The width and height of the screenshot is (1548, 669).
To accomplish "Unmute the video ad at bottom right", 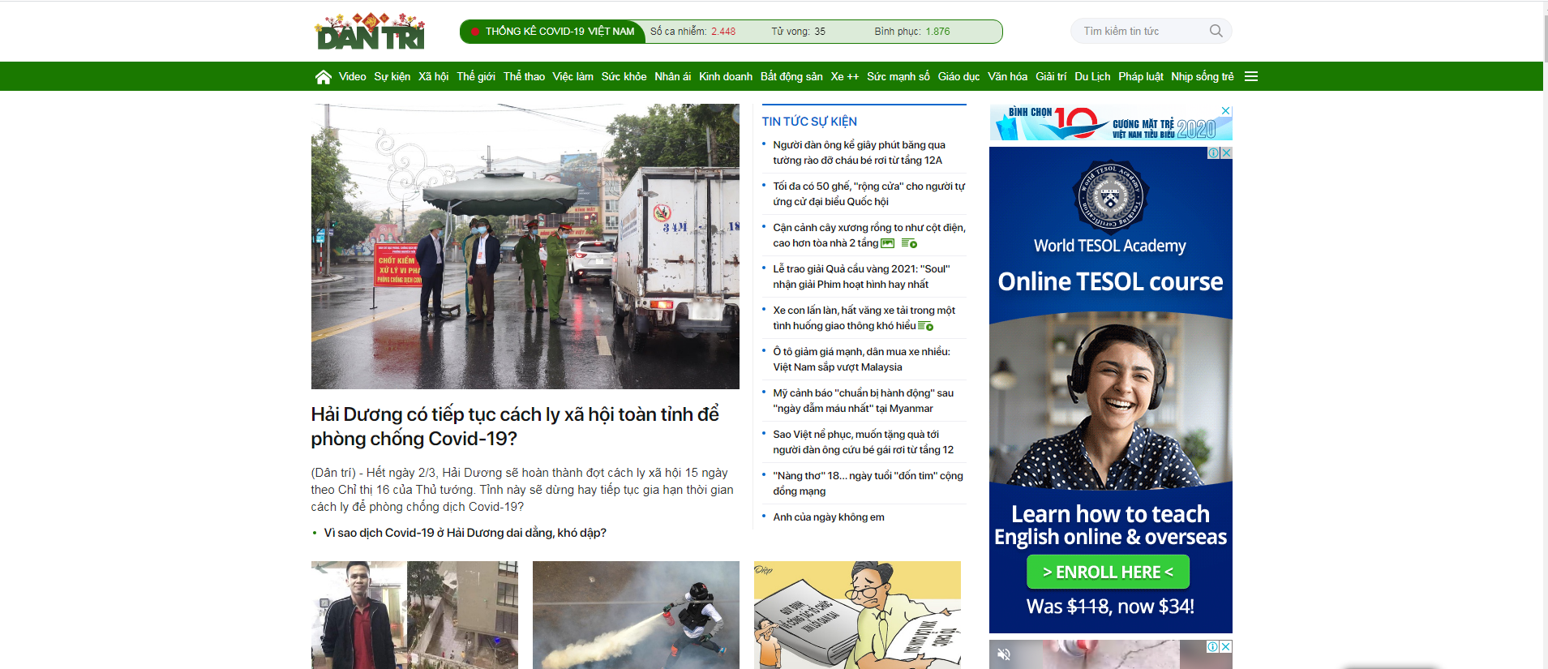I will point(1004,654).
